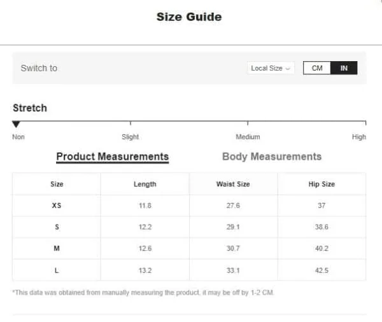This screenshot has width=382, height=322.
Task: Click the Medium stretch label
Action: [248, 137]
